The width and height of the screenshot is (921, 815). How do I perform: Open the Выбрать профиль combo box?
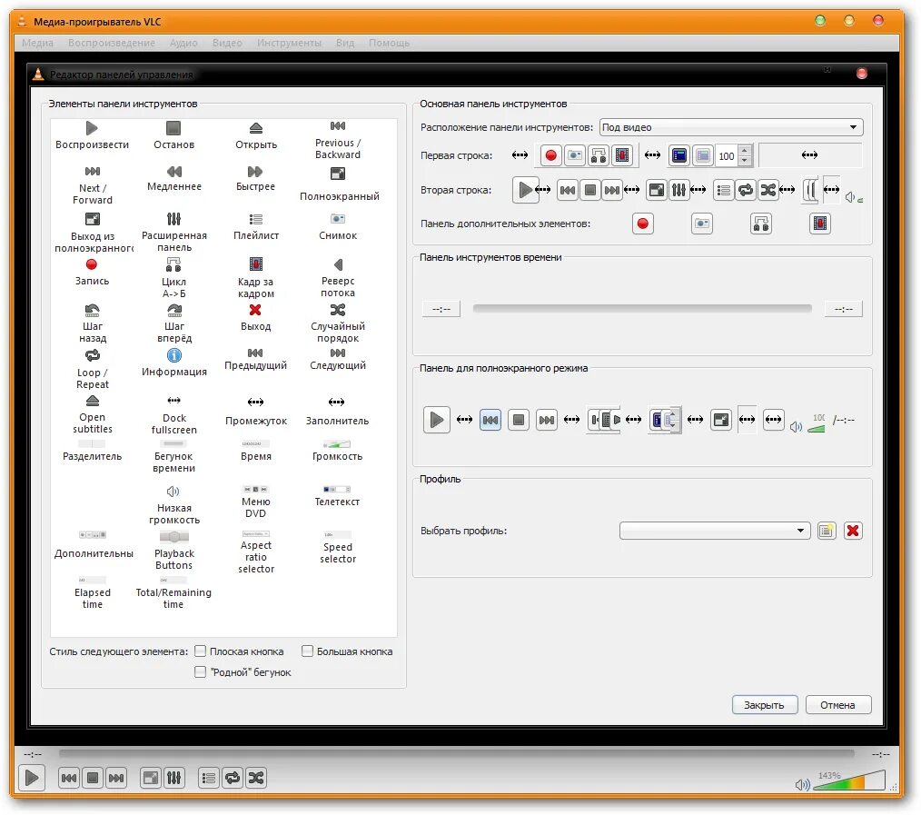click(x=715, y=531)
